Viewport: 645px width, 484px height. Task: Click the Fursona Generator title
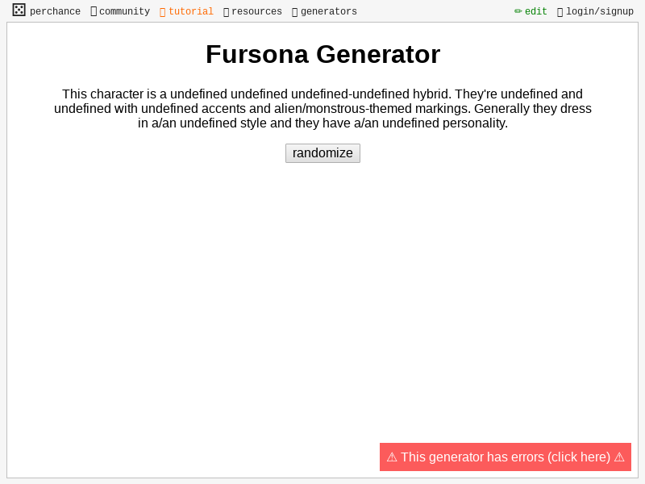(322, 54)
